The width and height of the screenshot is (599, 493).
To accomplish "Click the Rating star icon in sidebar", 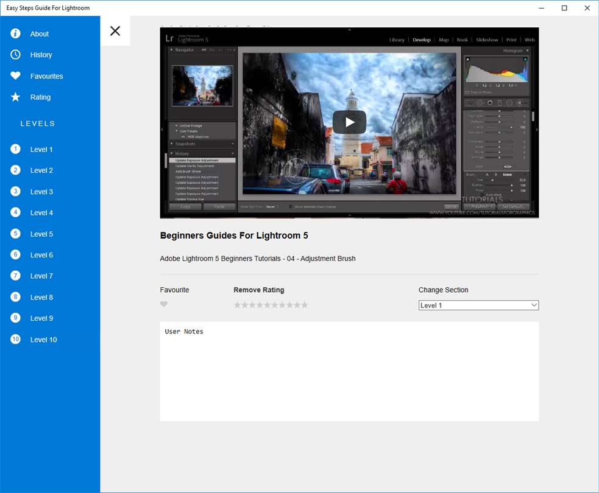I will click(x=16, y=97).
